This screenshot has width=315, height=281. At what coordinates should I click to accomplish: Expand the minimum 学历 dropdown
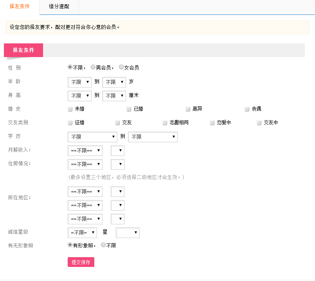[92, 137]
